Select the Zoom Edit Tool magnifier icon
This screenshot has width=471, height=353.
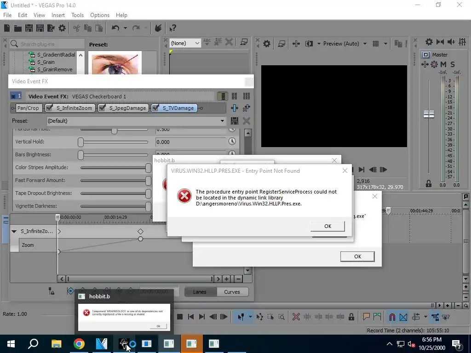[281, 317]
